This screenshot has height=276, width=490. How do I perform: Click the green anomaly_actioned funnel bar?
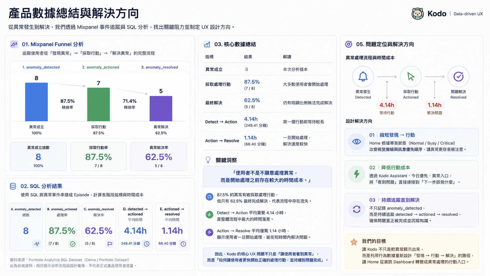point(98,104)
